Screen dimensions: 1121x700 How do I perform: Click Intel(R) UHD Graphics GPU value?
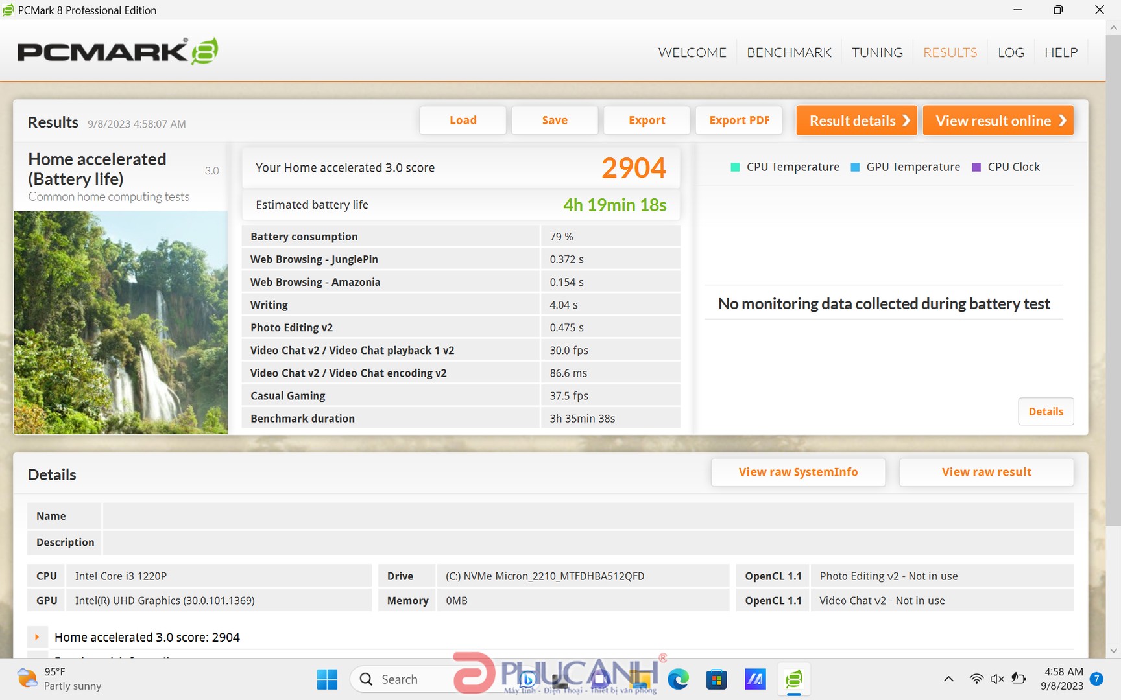(165, 601)
